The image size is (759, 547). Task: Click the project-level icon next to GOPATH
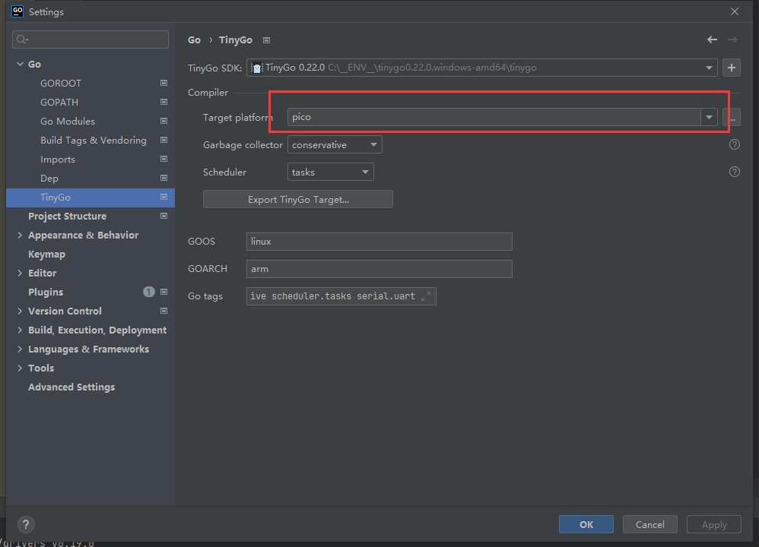[x=164, y=102]
